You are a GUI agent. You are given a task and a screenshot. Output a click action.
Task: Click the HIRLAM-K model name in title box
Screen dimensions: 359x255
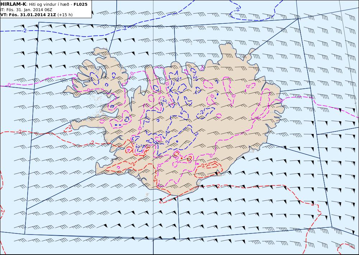coord(13,4)
